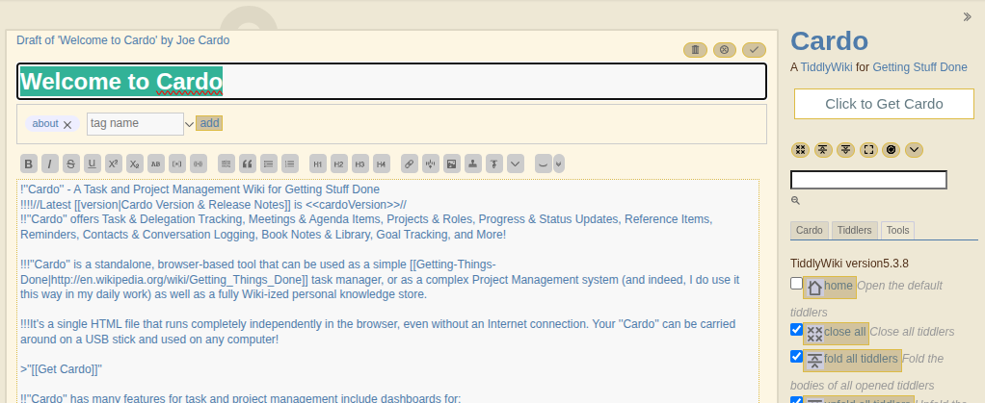Apply underline formatting to the text

(x=93, y=164)
